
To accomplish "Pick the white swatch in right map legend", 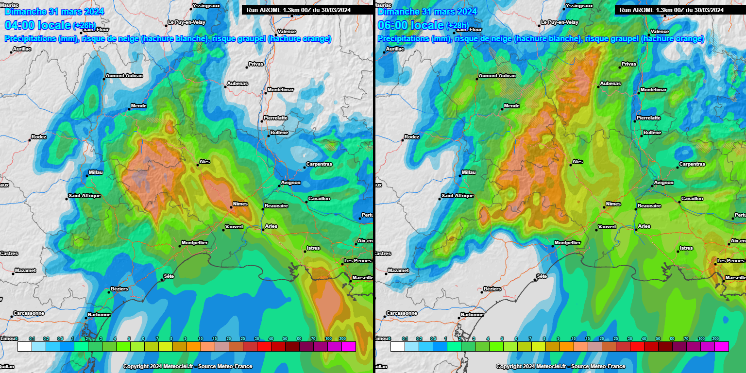I will click(397, 346).
